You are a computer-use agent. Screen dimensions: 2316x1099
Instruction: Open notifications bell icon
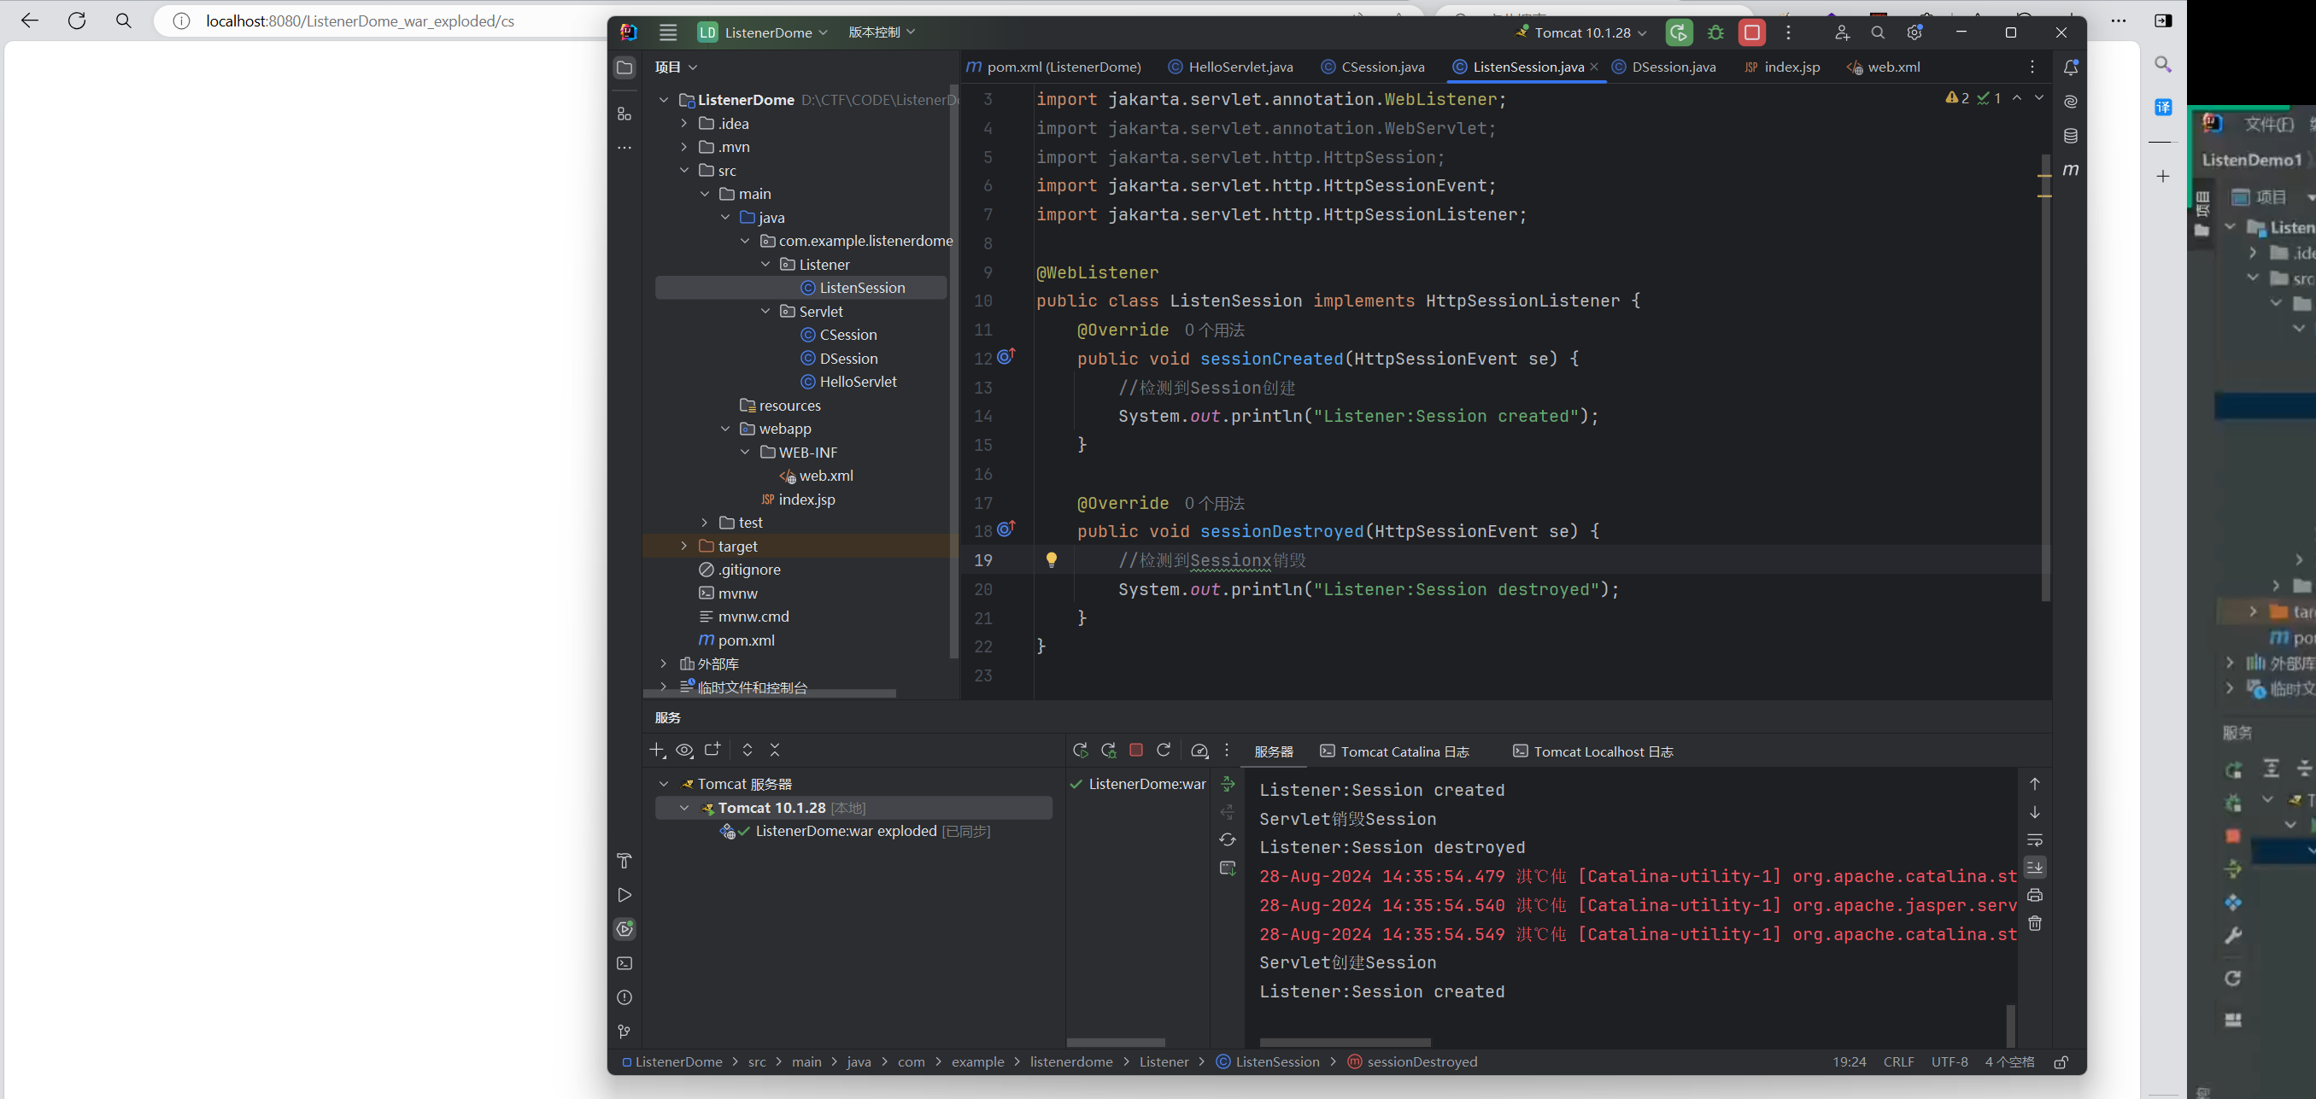click(2071, 67)
